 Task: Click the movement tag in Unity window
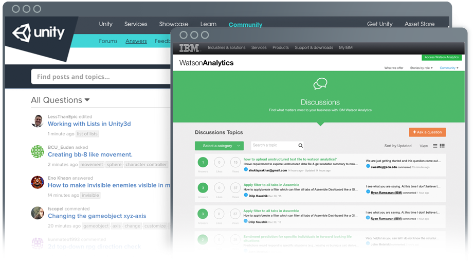point(92,165)
